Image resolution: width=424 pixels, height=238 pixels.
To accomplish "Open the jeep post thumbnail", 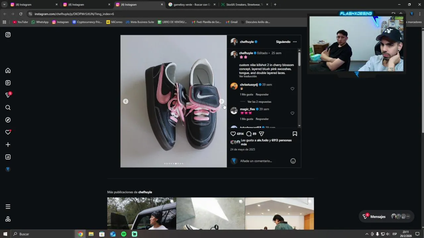I will coord(141,214).
